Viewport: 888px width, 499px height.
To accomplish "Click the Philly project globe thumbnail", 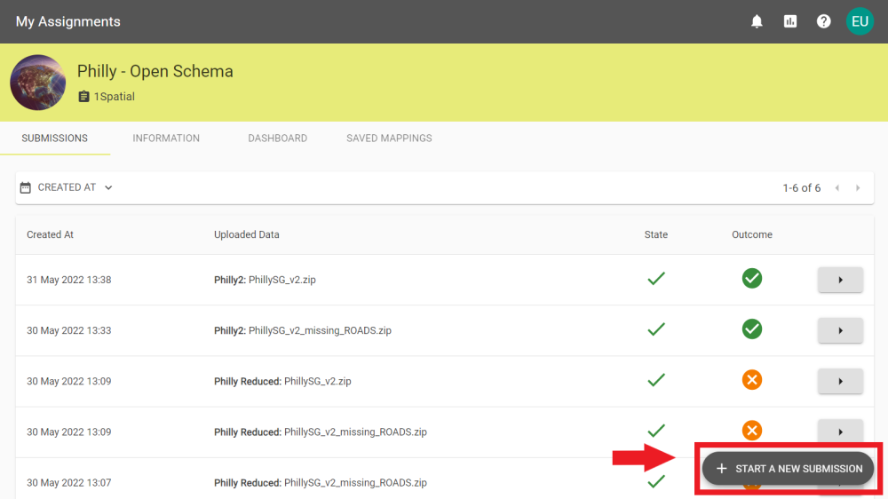I will [x=38, y=83].
